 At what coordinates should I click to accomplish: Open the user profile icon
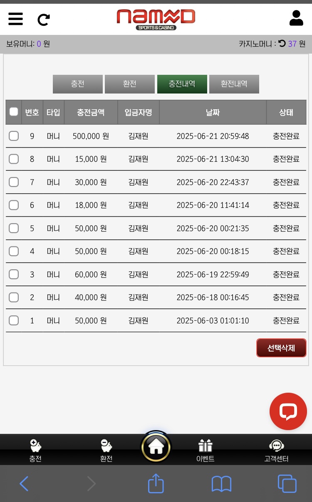point(296,18)
